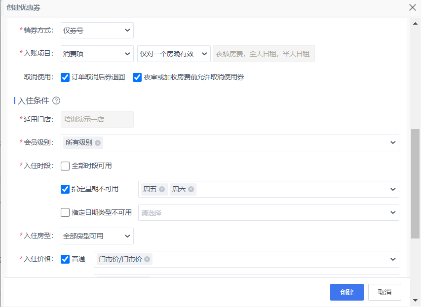421x307 pixels.
Task: Remove the 周六 tag
Action: (x=191, y=189)
